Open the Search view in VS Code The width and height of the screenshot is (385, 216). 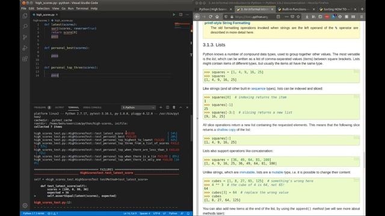click(25, 26)
